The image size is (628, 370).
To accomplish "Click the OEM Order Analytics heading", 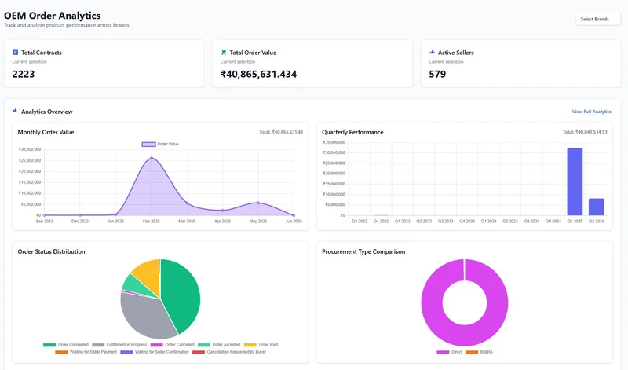I will tap(53, 16).
